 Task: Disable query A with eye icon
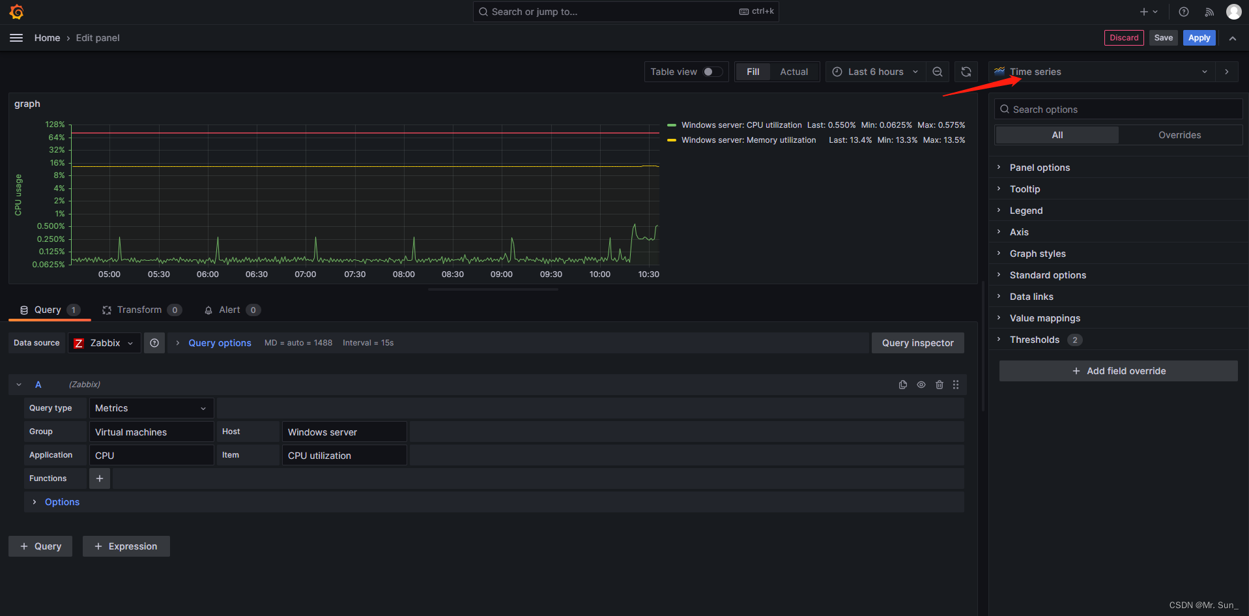click(x=921, y=385)
